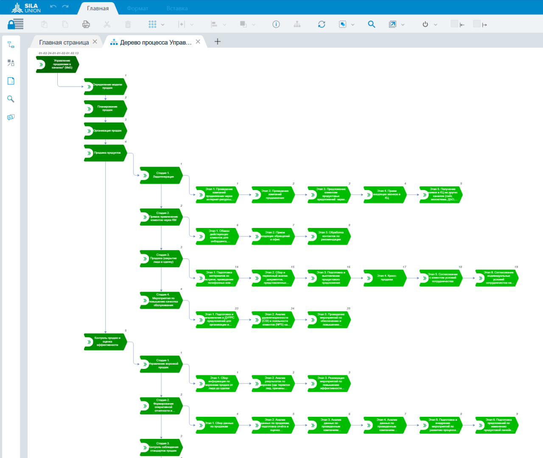Image resolution: width=543 pixels, height=458 pixels.
Task: Expand the power button dropdown arrow
Action: pyautogui.click(x=435, y=25)
